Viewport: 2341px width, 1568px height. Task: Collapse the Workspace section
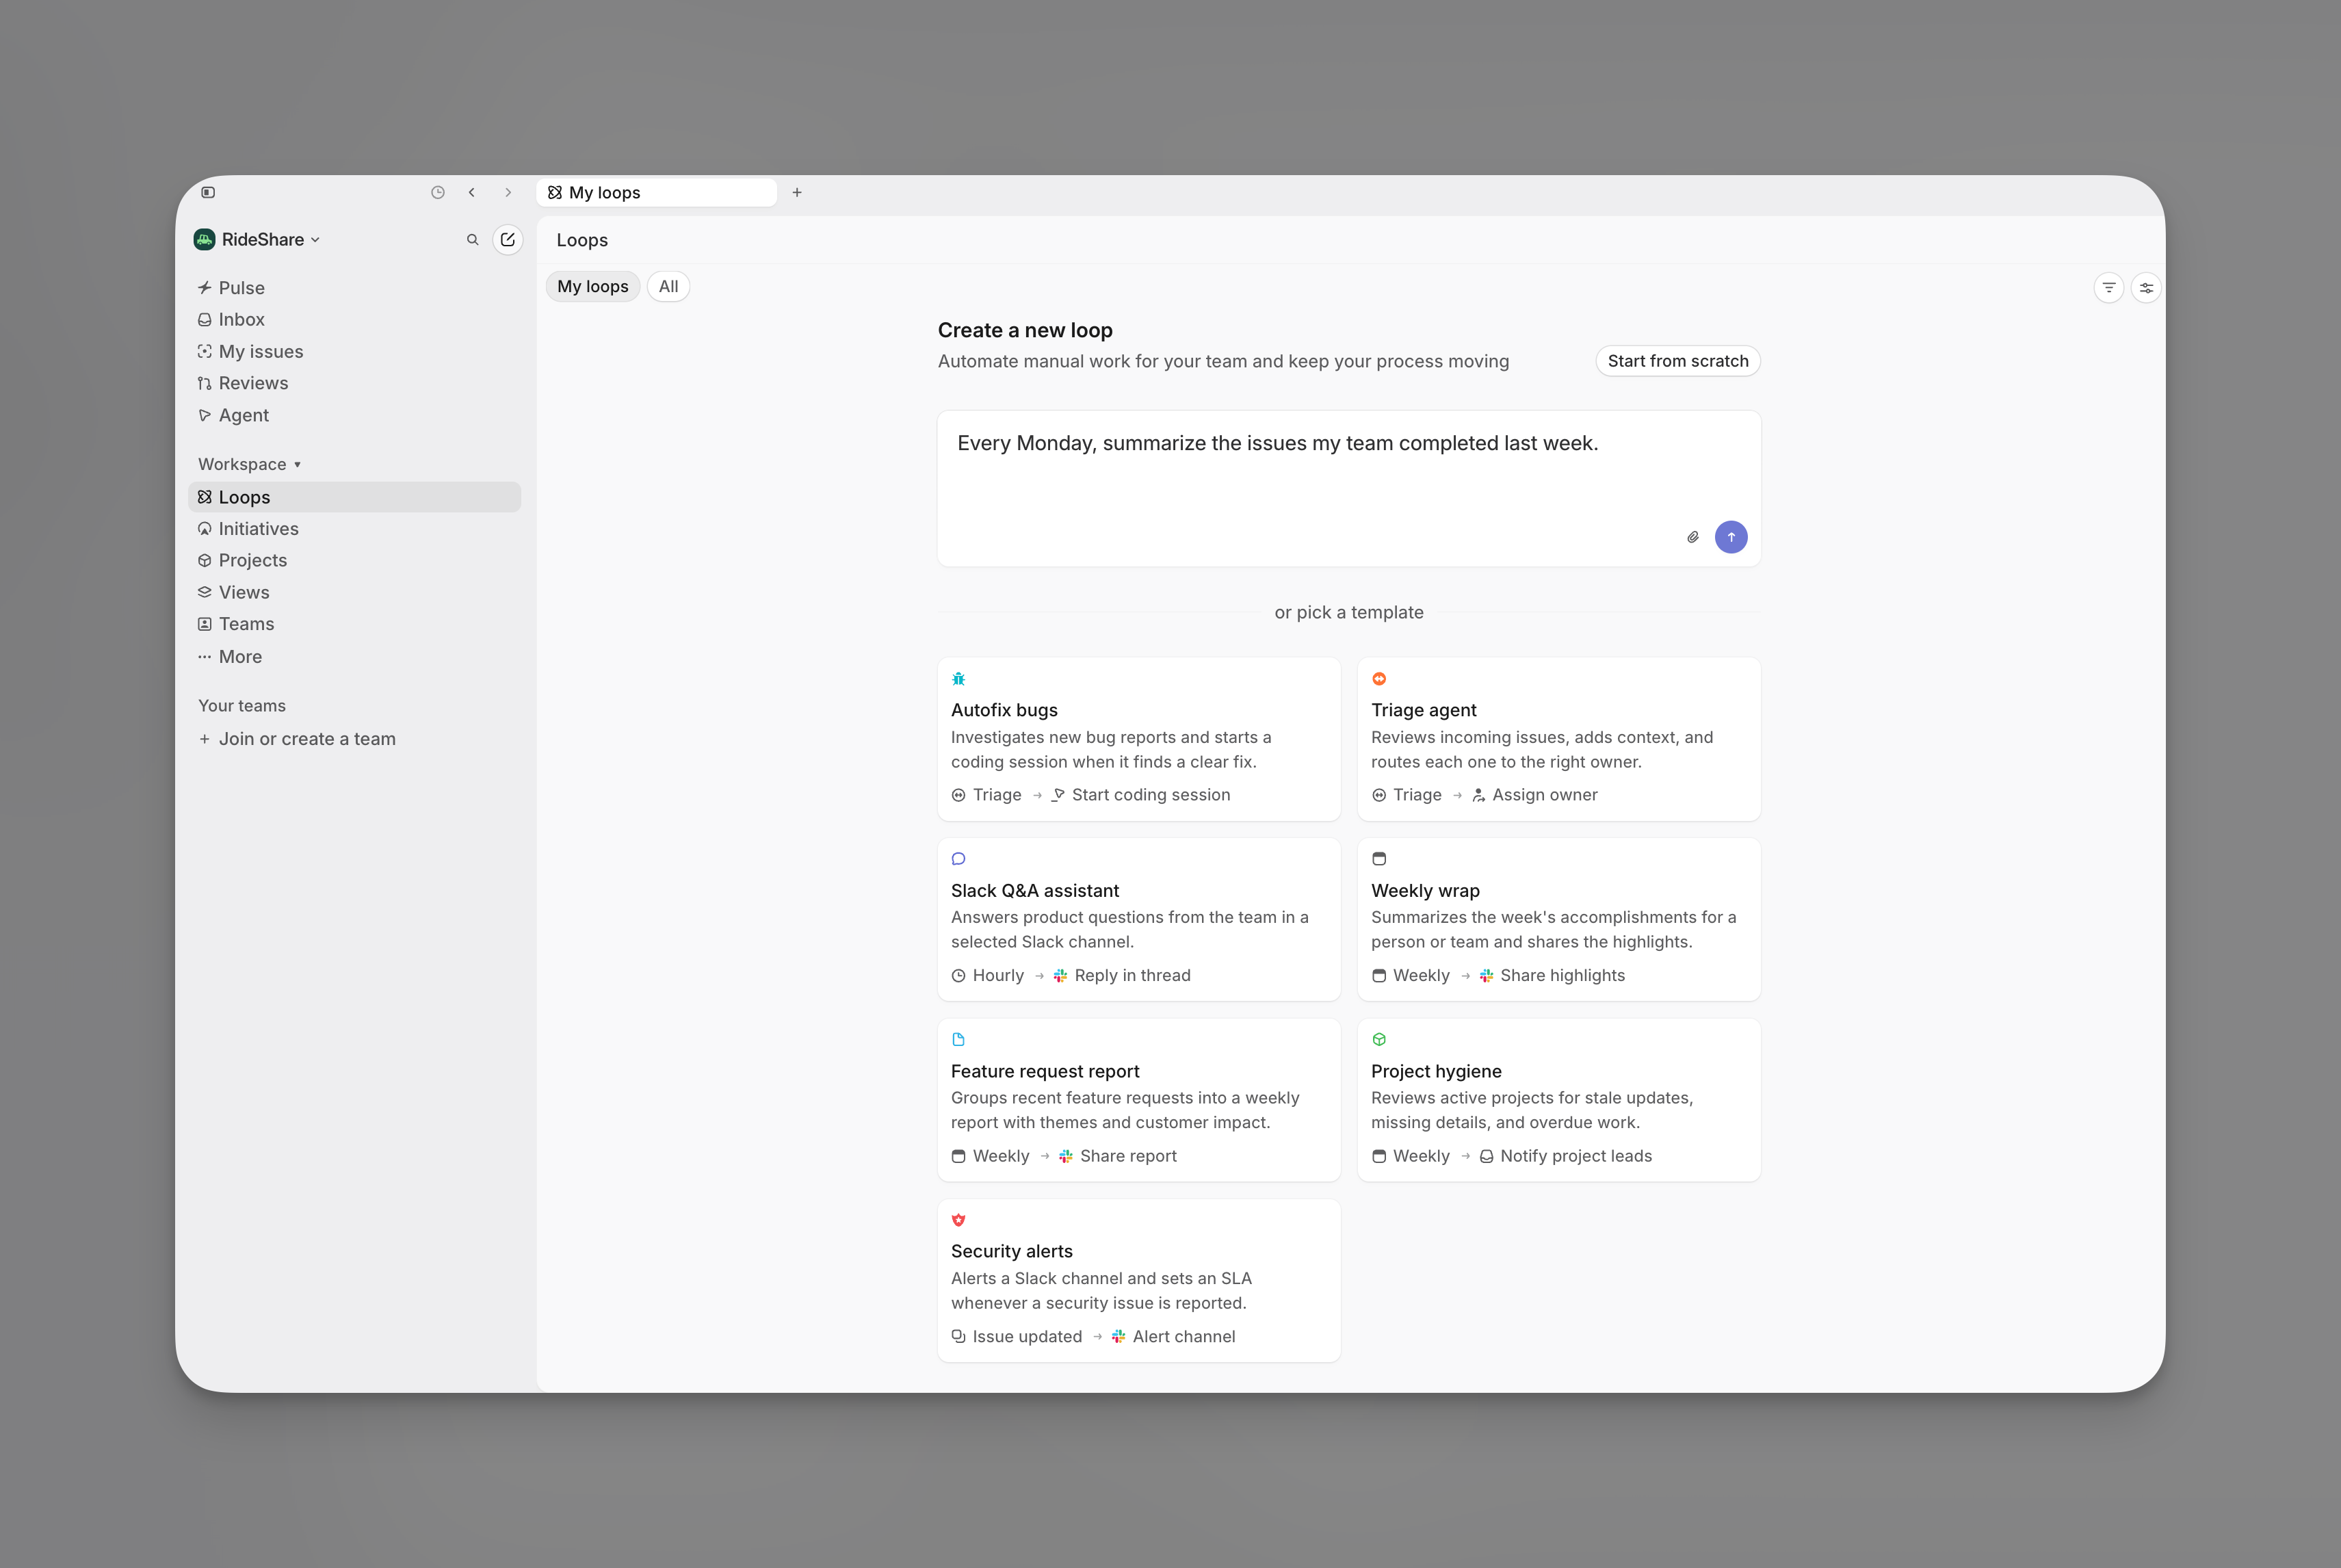point(249,464)
